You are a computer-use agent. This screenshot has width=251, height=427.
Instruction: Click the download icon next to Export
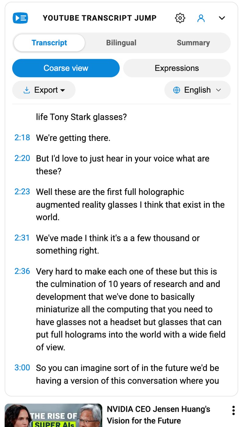[x=27, y=90]
